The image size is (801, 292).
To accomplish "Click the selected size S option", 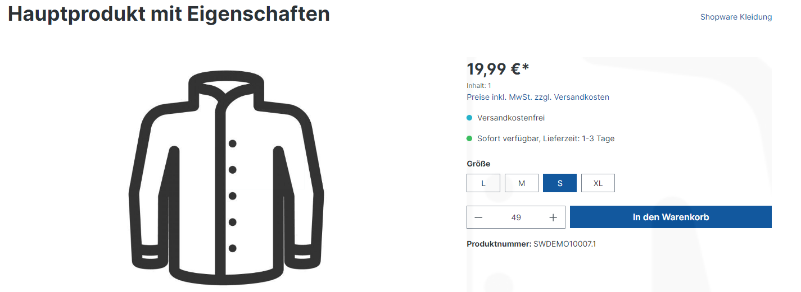I will [560, 183].
